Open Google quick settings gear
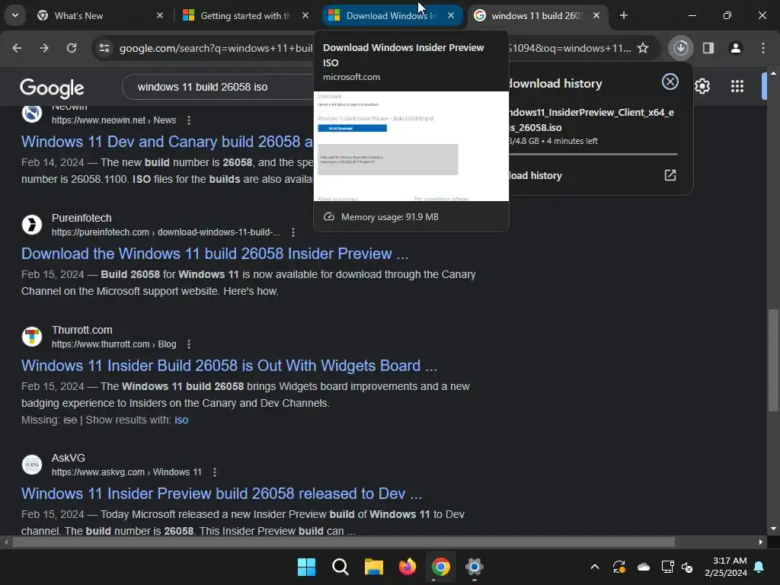This screenshot has width=780, height=585. pos(702,87)
